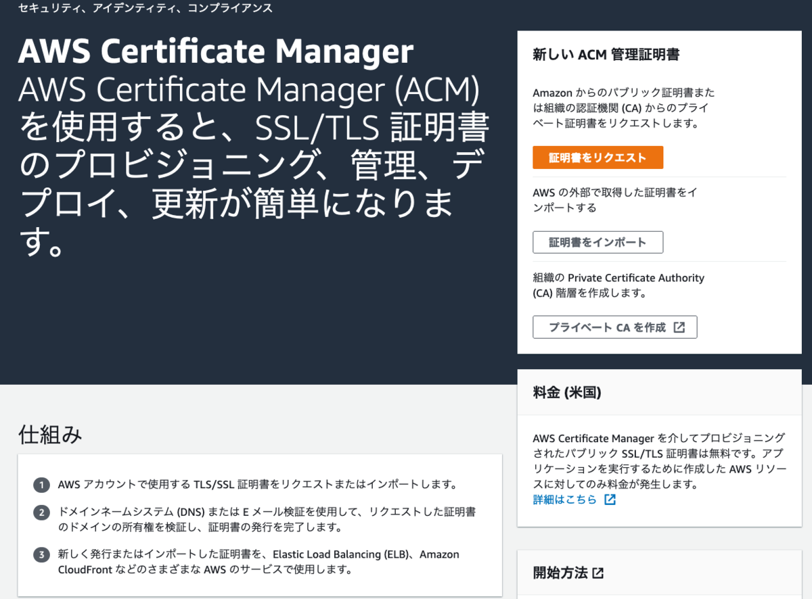Open プライベート CA を作成 button
Screen dimensions: 812x599
click(x=614, y=327)
